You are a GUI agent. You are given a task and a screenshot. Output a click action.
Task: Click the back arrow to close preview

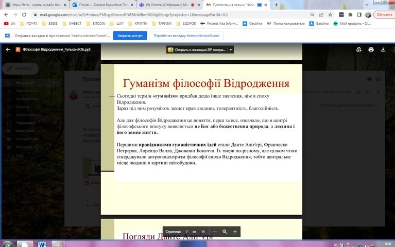(x=7, y=50)
